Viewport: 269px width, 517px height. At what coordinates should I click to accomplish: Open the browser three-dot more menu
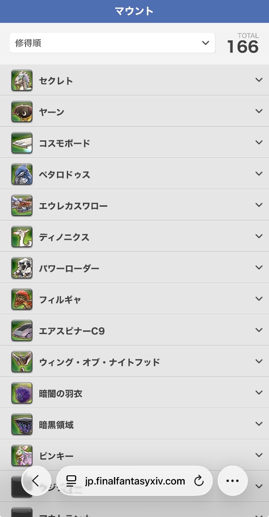(x=232, y=481)
